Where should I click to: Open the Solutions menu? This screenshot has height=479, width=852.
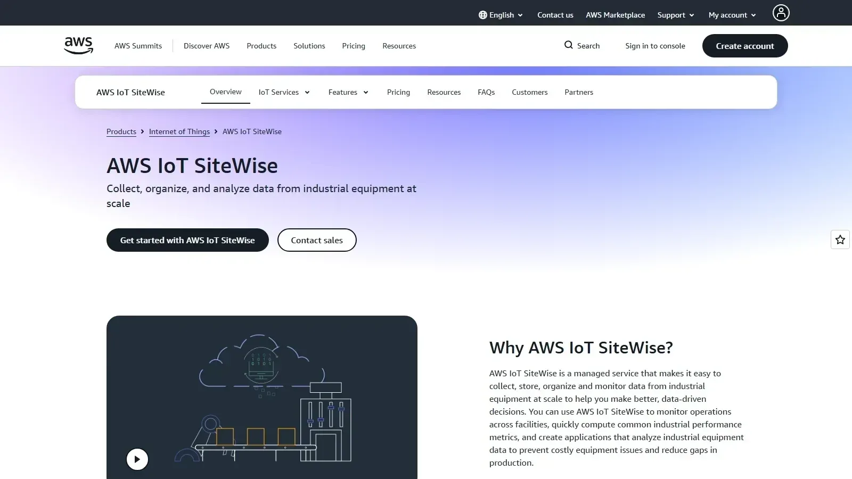pyautogui.click(x=309, y=46)
